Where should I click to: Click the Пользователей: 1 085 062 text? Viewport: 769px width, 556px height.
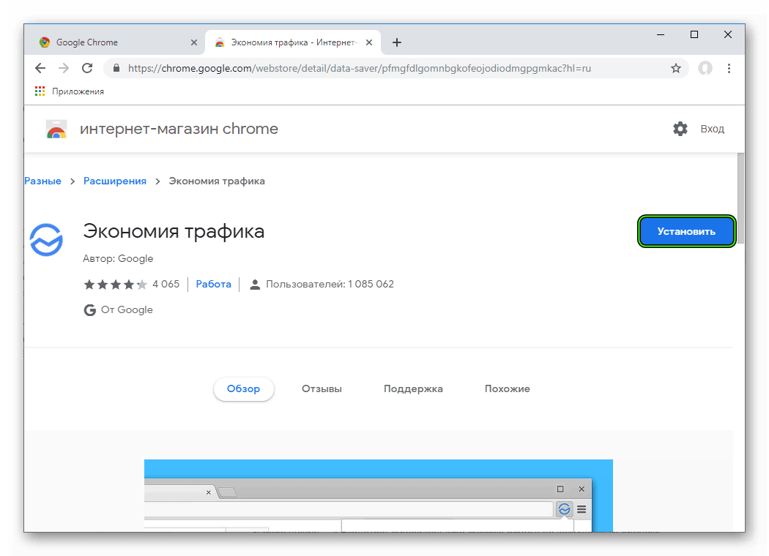point(330,284)
